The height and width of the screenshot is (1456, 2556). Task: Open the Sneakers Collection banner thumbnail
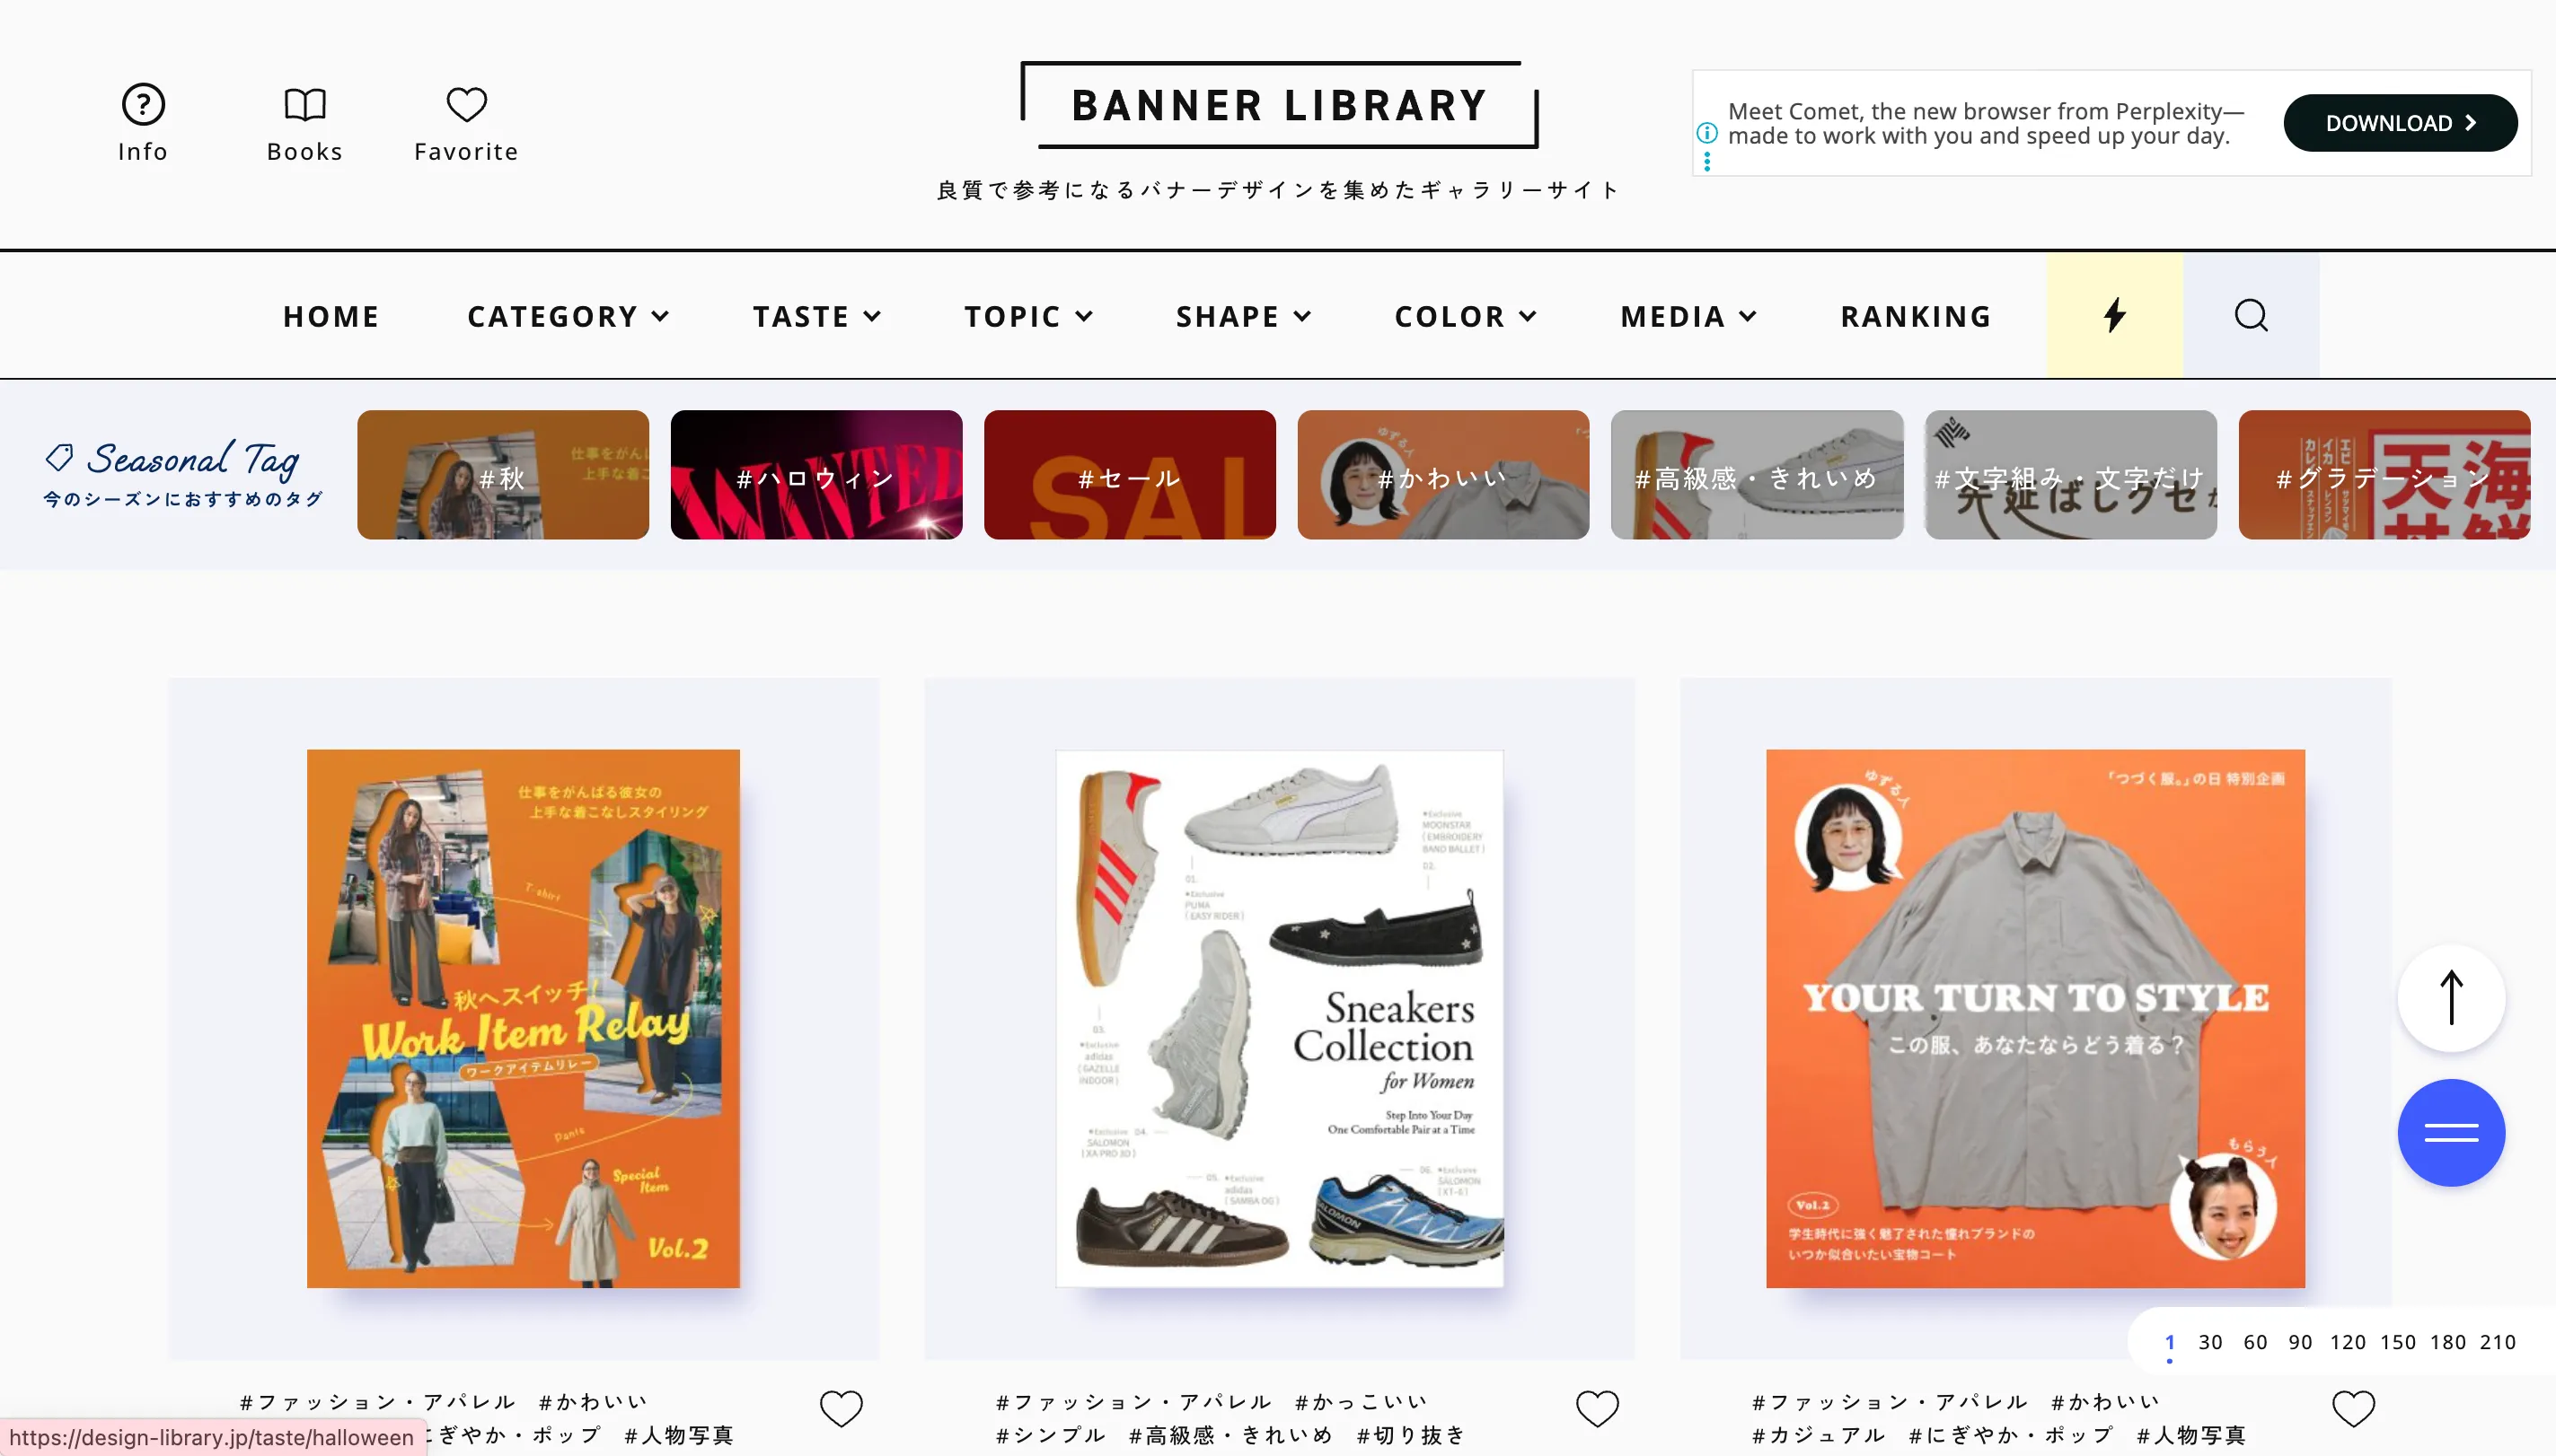coord(1280,1018)
